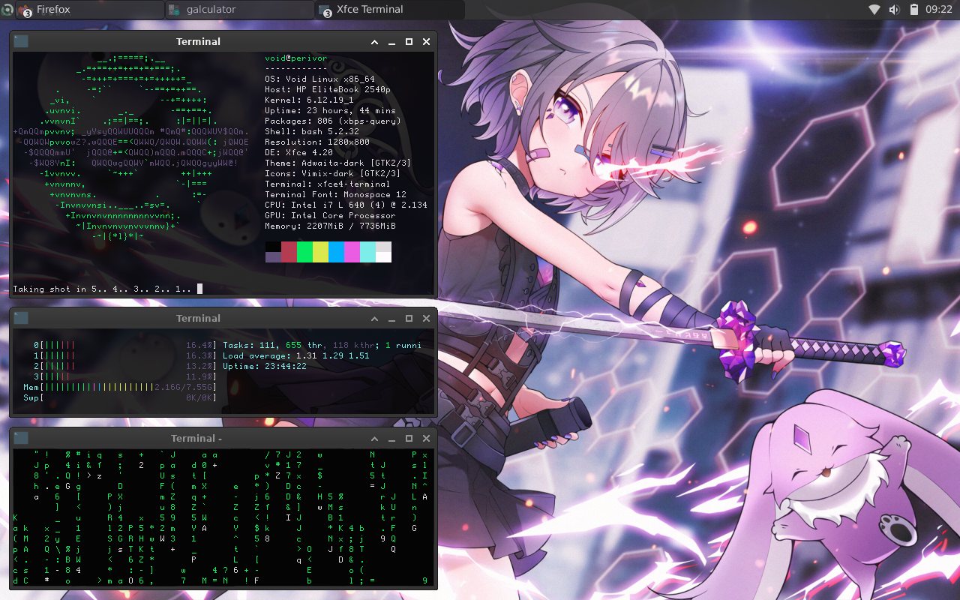960x600 pixels.
Task: Click the 'CPU: Intel i7 L 640' line
Action: 346,205
